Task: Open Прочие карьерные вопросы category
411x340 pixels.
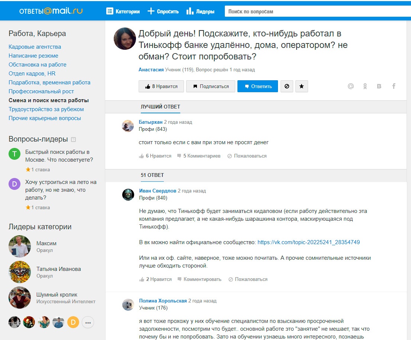Action: point(45,118)
